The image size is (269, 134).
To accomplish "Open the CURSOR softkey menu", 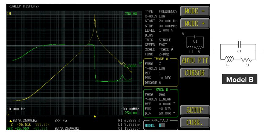I will click(x=195, y=73).
